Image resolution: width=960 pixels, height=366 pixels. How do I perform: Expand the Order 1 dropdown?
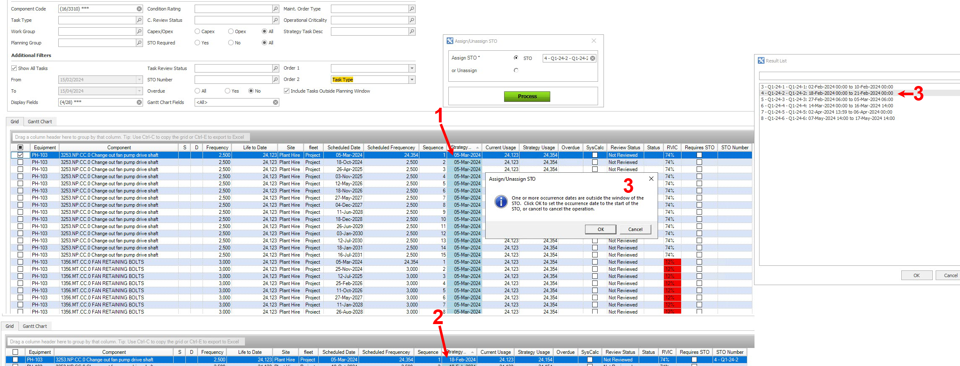tap(412, 68)
